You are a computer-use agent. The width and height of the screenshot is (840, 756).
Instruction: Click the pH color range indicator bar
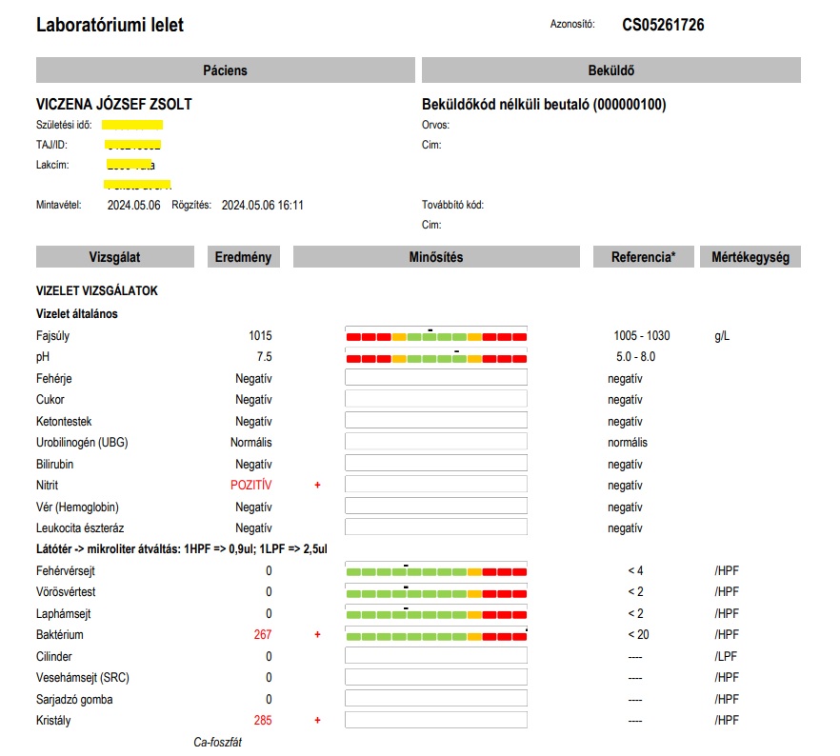tap(435, 358)
